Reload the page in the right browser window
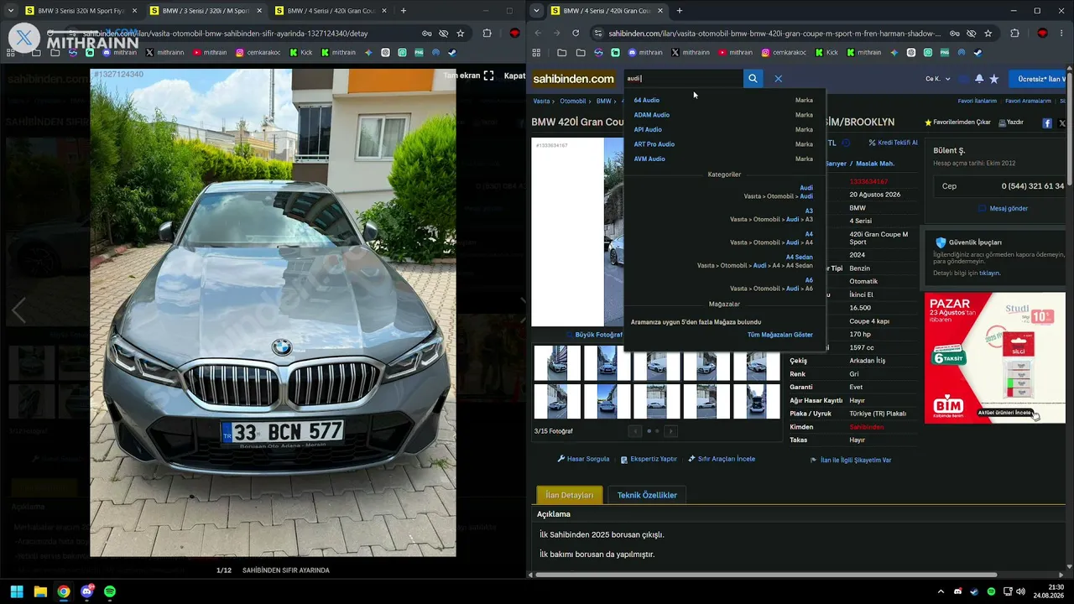The height and width of the screenshot is (604, 1074). pos(576,34)
